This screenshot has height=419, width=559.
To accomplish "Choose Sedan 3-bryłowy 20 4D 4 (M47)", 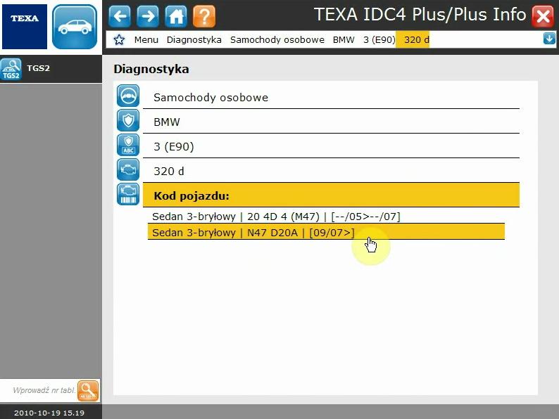I will pyautogui.click(x=276, y=217).
